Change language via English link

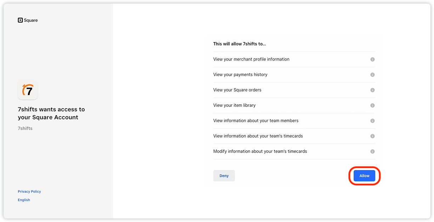pyautogui.click(x=24, y=200)
